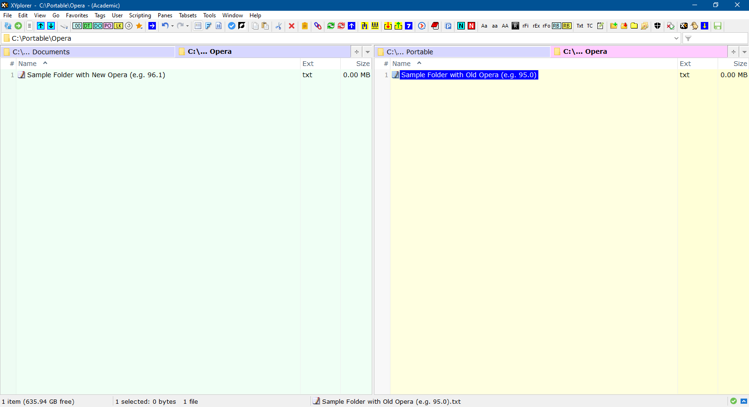Click the 'Txt' toolbar button

[580, 26]
